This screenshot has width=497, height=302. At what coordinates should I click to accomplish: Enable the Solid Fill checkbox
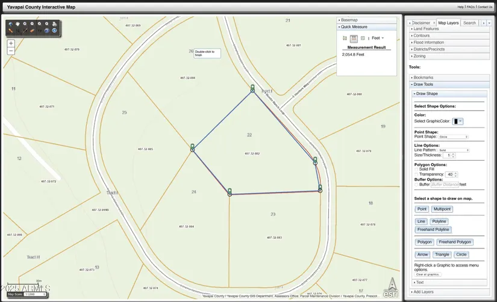417,169
